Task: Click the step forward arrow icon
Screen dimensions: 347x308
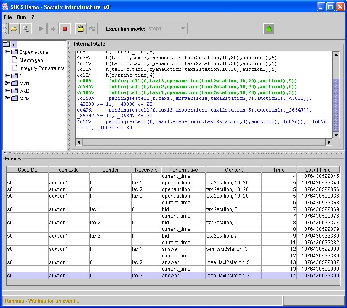Action: click(53, 29)
